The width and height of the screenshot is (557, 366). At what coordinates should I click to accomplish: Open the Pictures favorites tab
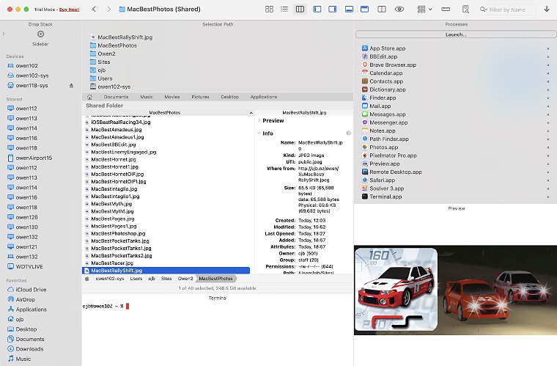[200, 97]
